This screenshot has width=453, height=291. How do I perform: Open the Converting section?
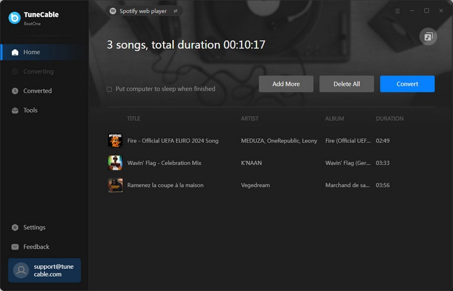pyautogui.click(x=45, y=72)
